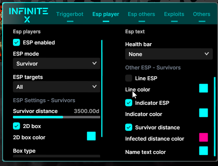218x166 pixels.
Task: Pick the 2D box color swatch
Action: coord(91,136)
